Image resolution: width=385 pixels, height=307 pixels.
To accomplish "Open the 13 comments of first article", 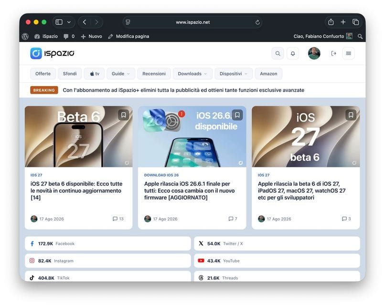I will (x=118, y=219).
